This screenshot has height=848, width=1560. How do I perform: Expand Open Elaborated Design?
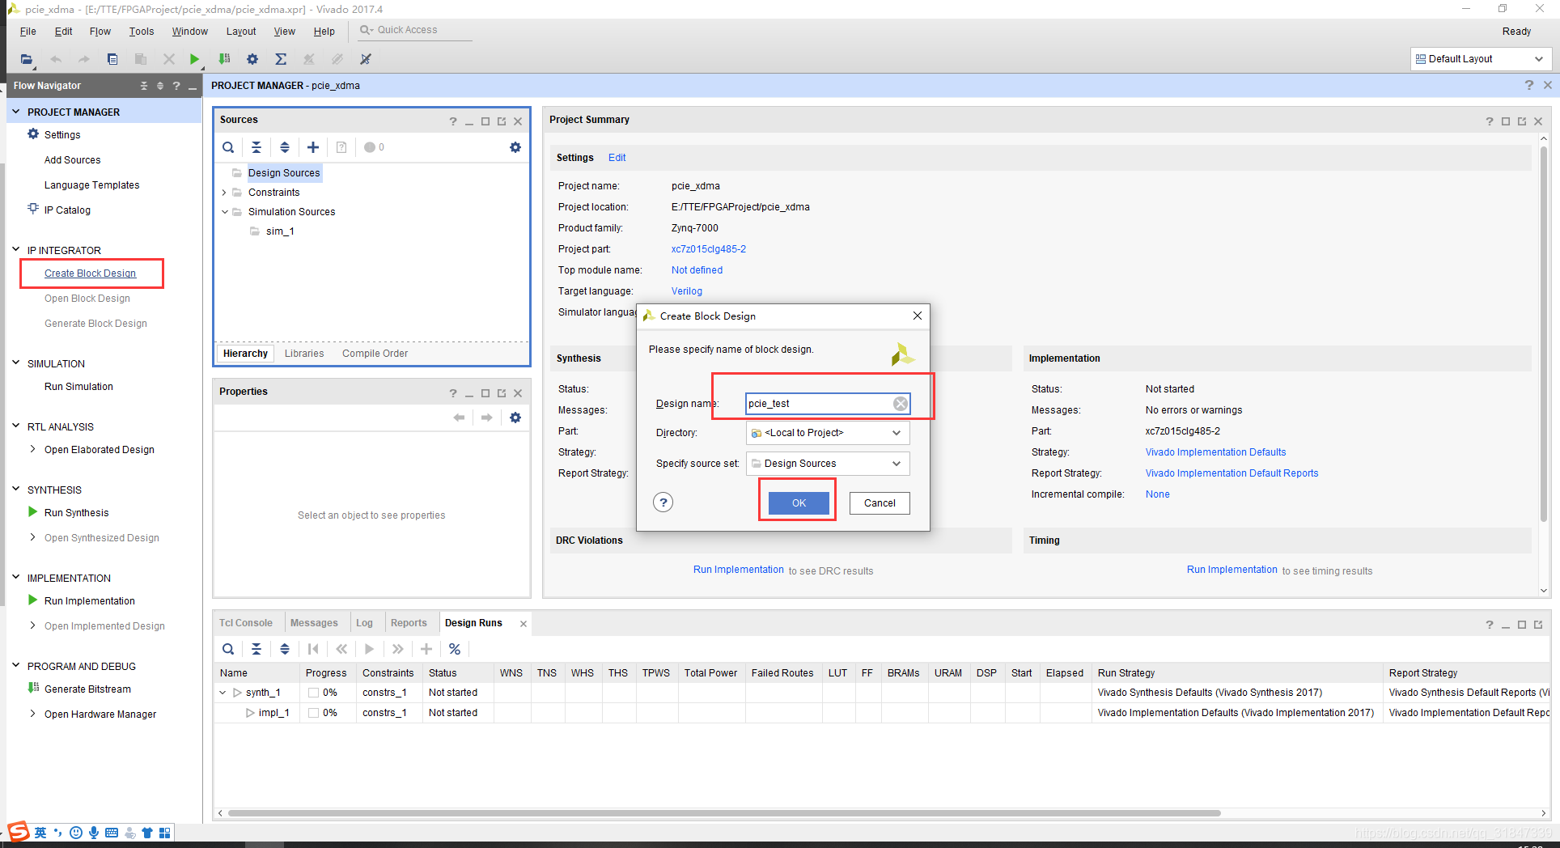pos(32,449)
